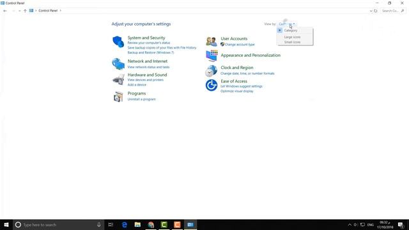This screenshot has height=230, width=409.
Task: Open the Ease of Access icon
Action: tap(212, 85)
